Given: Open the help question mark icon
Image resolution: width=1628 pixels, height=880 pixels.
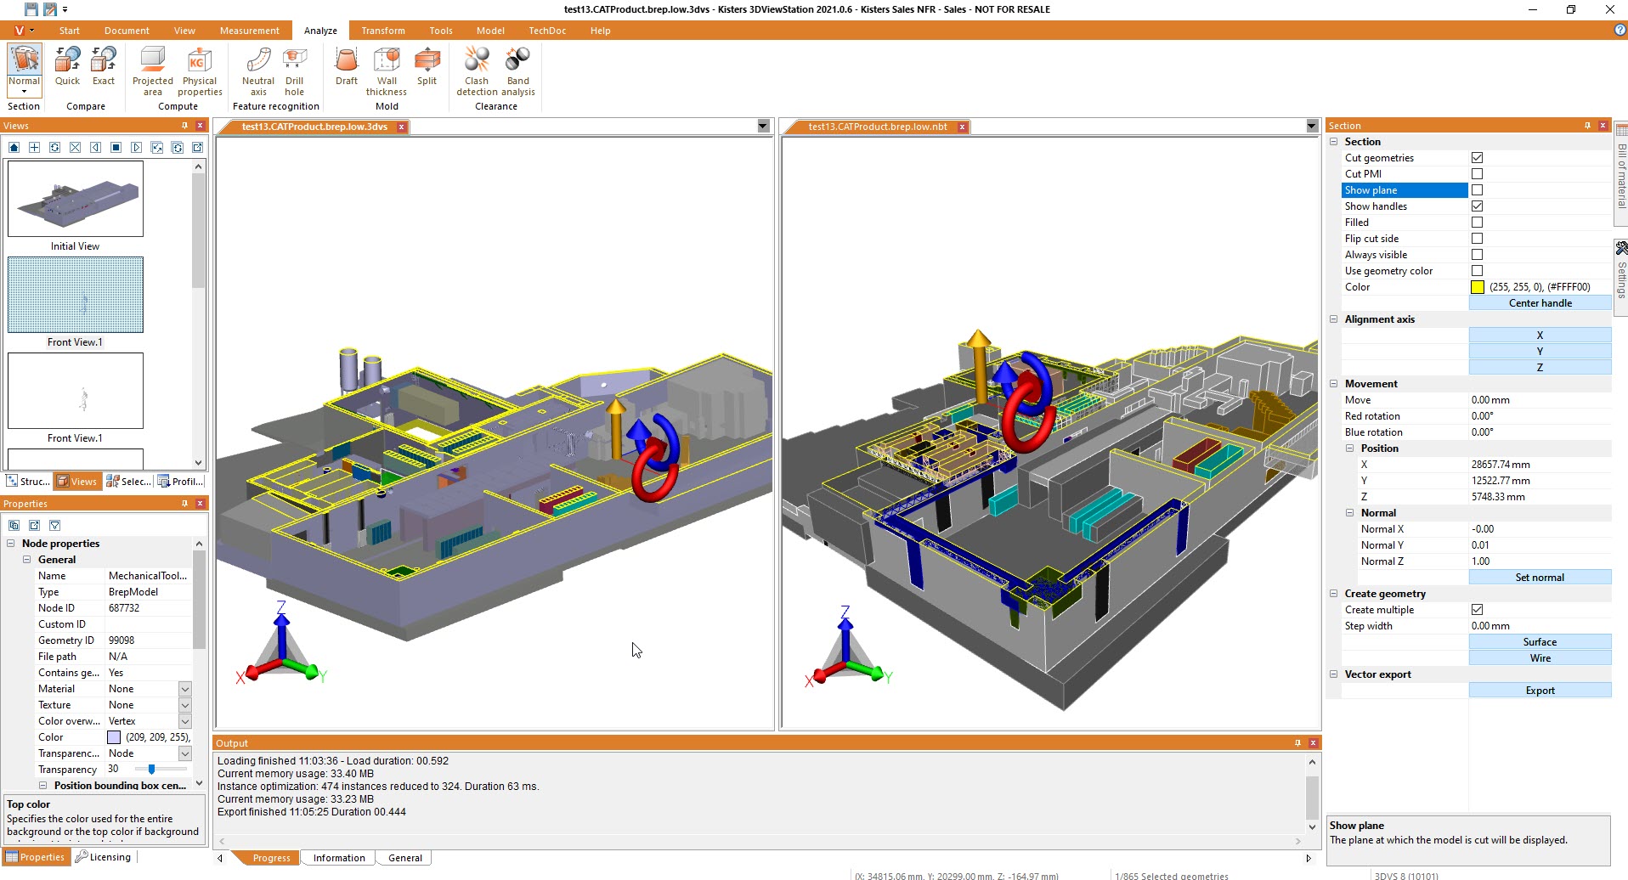Looking at the screenshot, I should coord(1620,30).
